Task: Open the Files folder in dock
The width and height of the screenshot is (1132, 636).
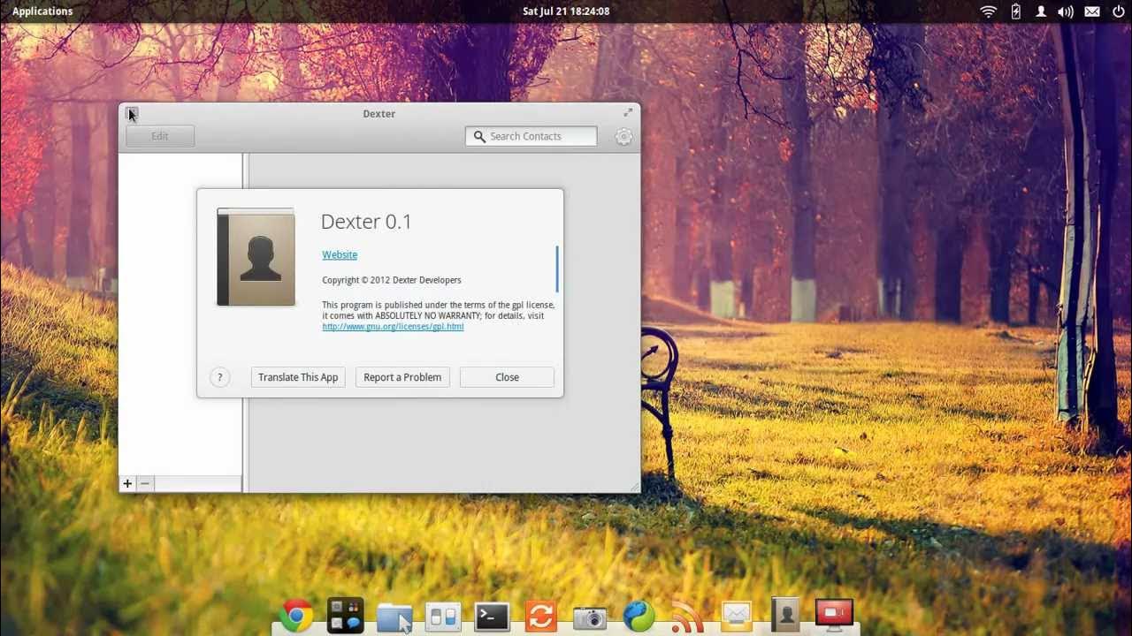Action: click(x=394, y=617)
